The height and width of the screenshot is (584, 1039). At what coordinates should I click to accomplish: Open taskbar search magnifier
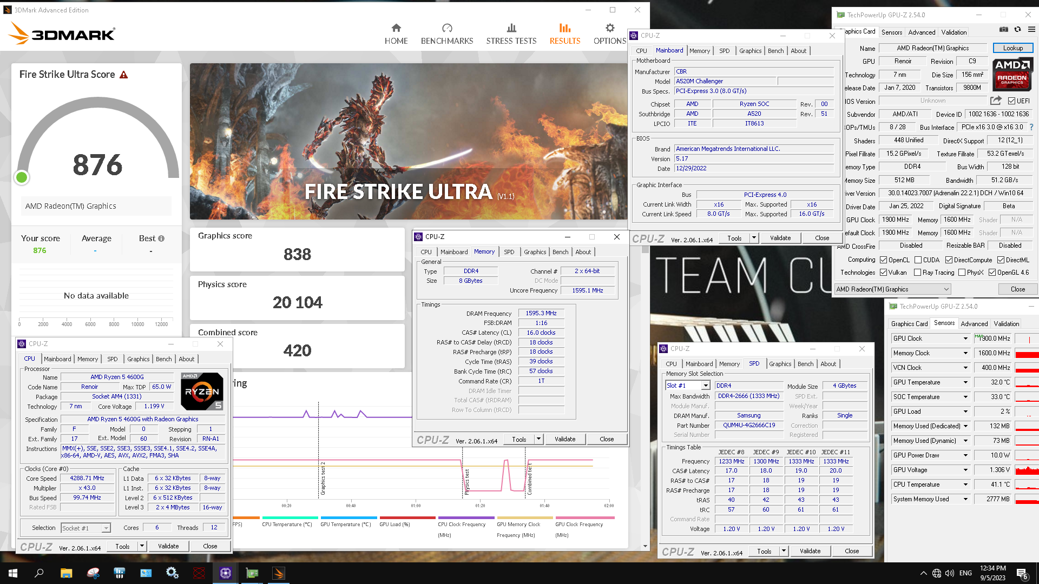coord(39,573)
